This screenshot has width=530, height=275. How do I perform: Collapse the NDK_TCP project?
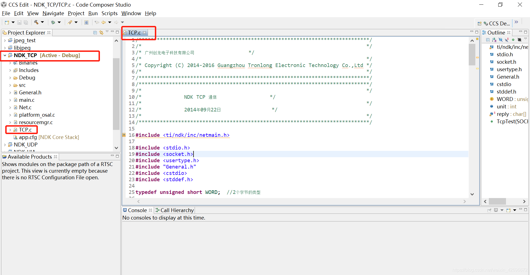point(5,55)
